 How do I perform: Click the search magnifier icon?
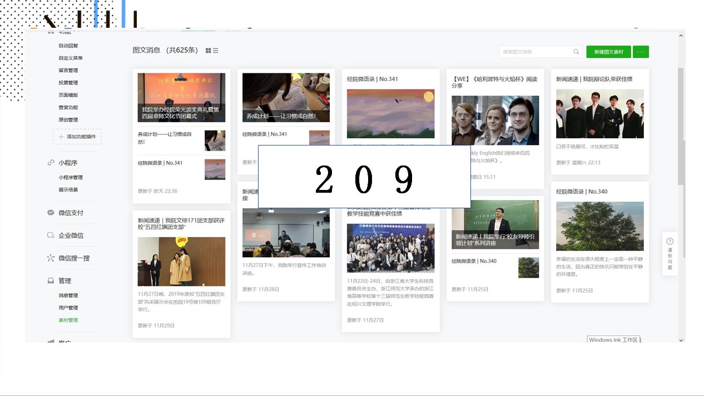point(576,52)
